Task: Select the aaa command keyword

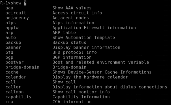Action: pyautogui.click(x=9, y=8)
